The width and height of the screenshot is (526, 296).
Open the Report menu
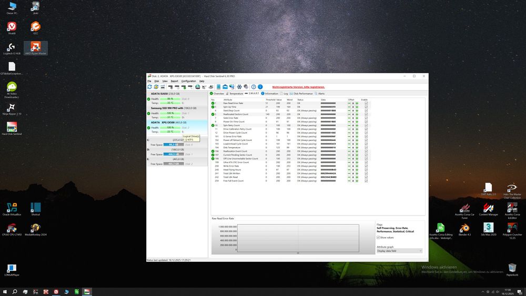click(175, 81)
